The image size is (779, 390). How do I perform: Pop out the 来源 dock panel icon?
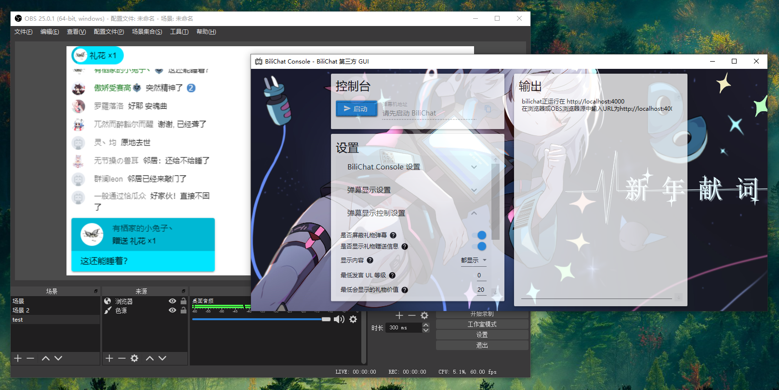pos(184,291)
